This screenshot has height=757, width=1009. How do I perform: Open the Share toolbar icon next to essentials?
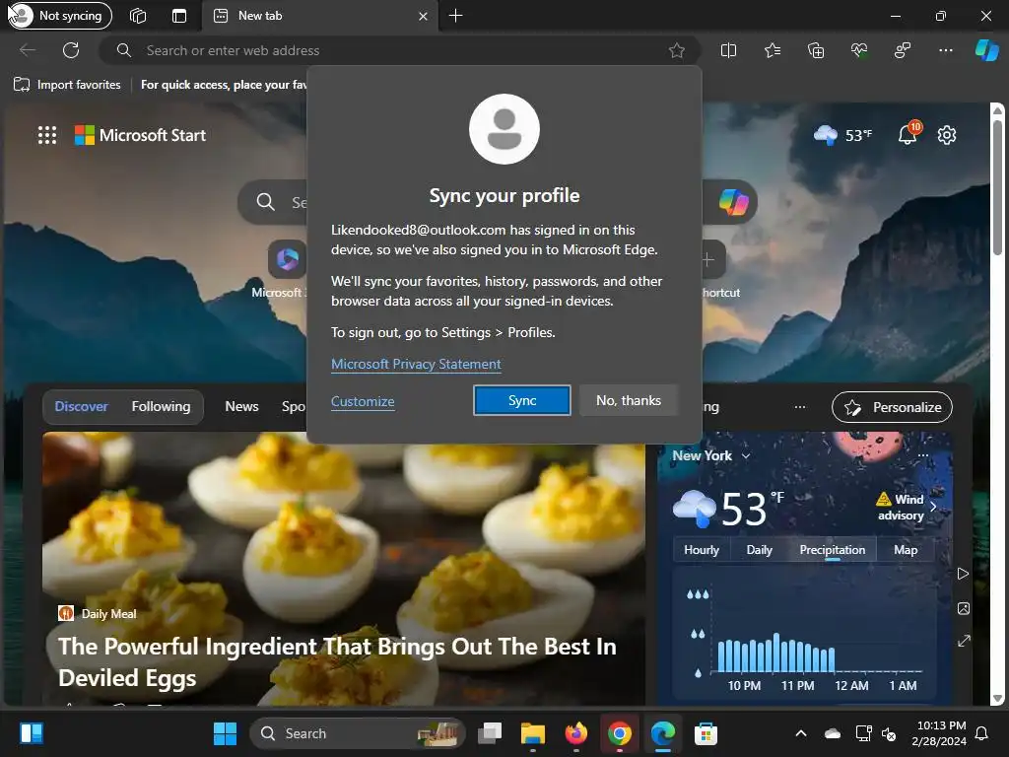(903, 50)
